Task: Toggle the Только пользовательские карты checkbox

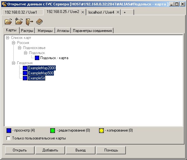Action: tap(8, 138)
